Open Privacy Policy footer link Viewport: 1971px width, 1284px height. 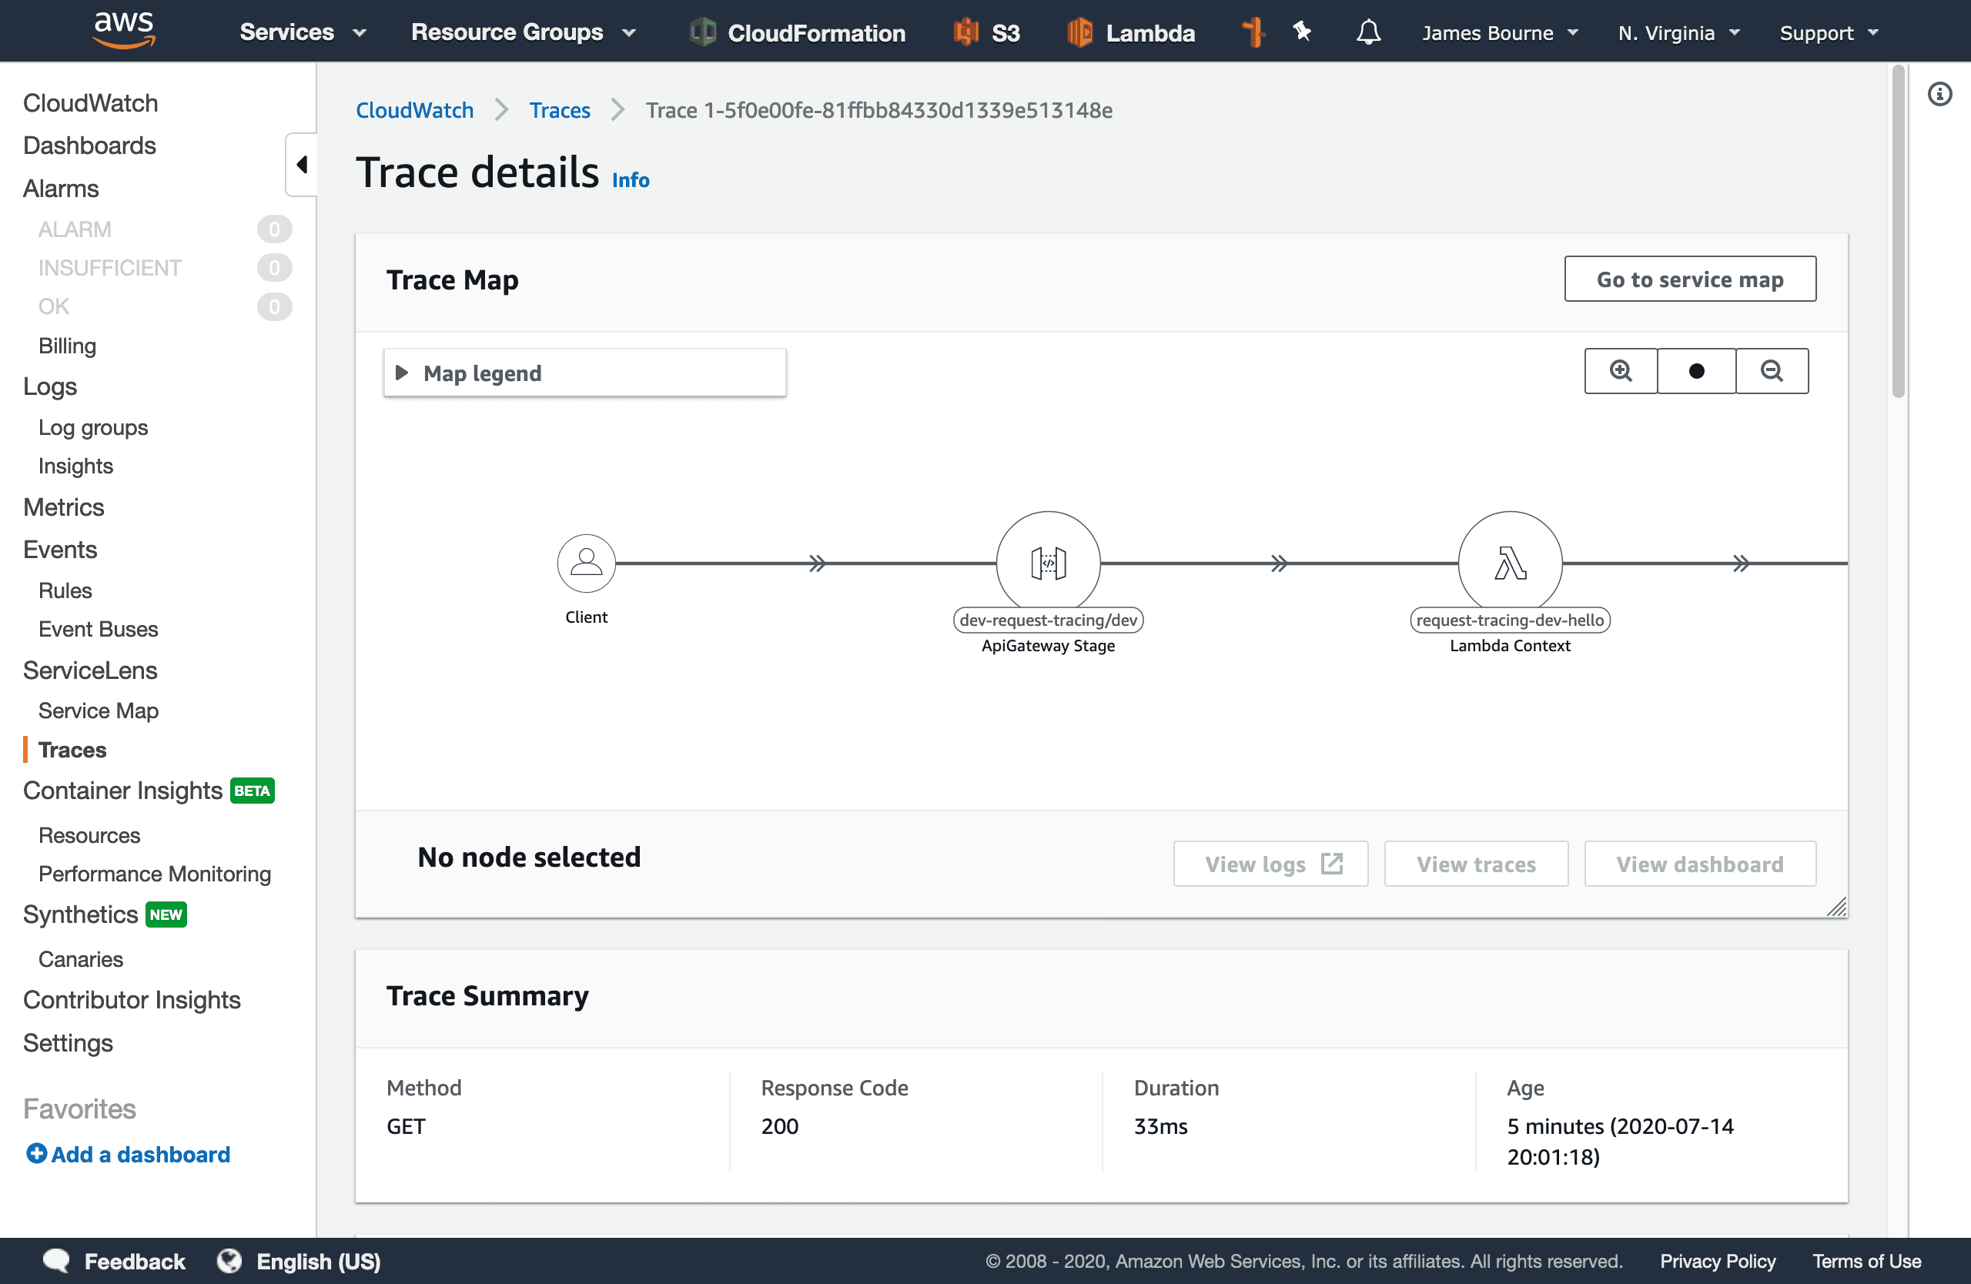pyautogui.click(x=1718, y=1261)
